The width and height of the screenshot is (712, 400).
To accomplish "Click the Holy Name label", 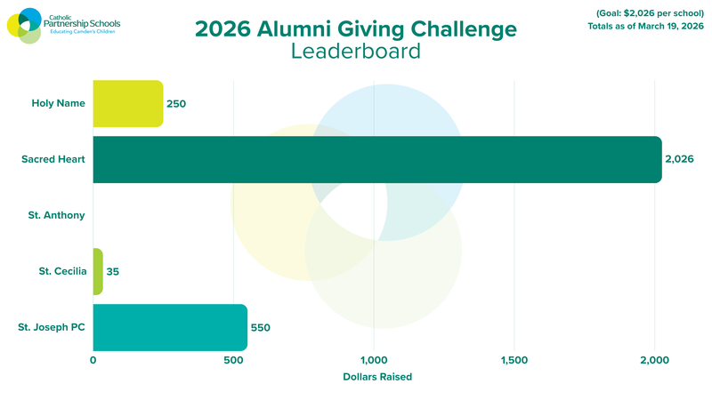I will pos(59,103).
